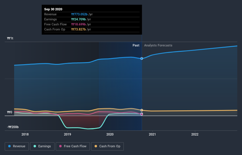Click the 2018 x-axis label

25,134
